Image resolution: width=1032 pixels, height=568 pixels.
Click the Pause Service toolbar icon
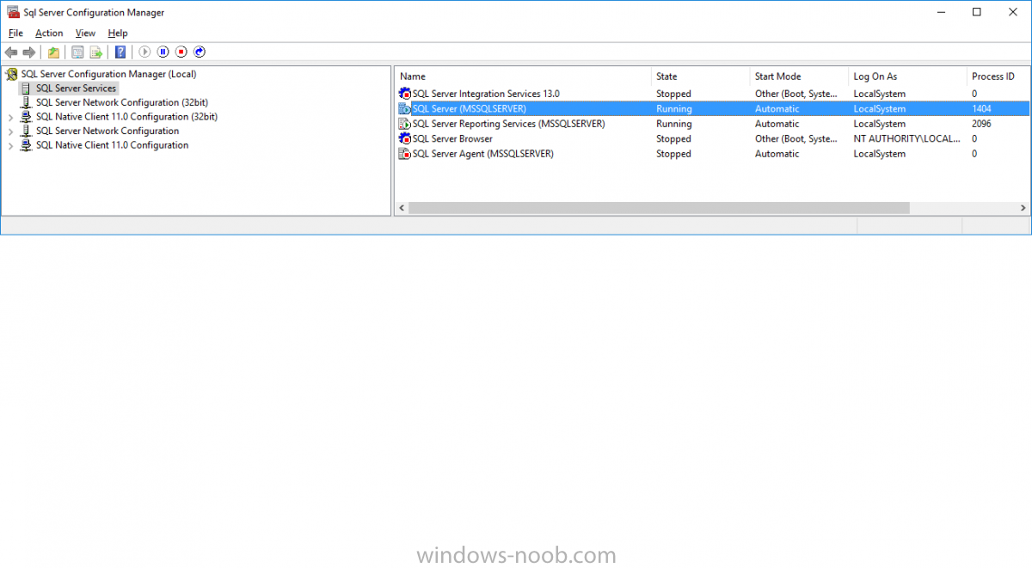pos(163,52)
